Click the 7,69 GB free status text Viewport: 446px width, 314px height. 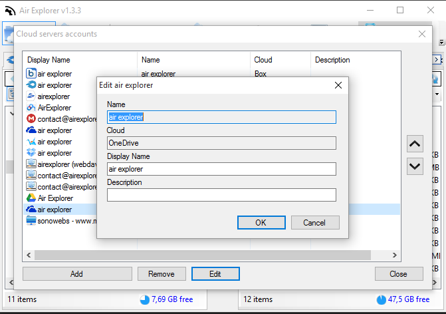coord(172,299)
